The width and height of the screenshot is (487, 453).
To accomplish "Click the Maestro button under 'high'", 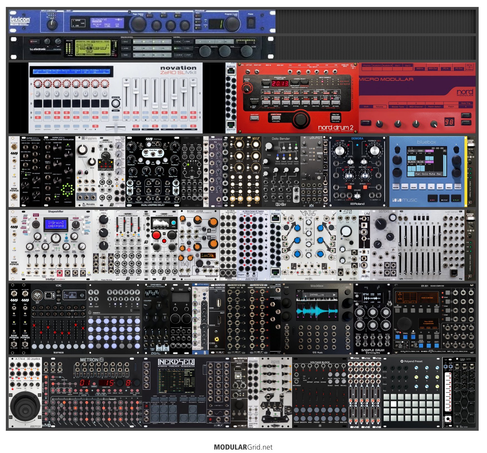I will click(x=91, y=322).
